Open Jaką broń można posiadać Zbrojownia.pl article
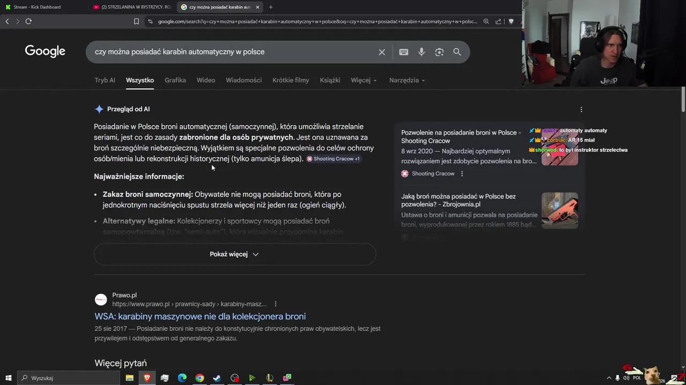This screenshot has width=686, height=385. [x=458, y=201]
